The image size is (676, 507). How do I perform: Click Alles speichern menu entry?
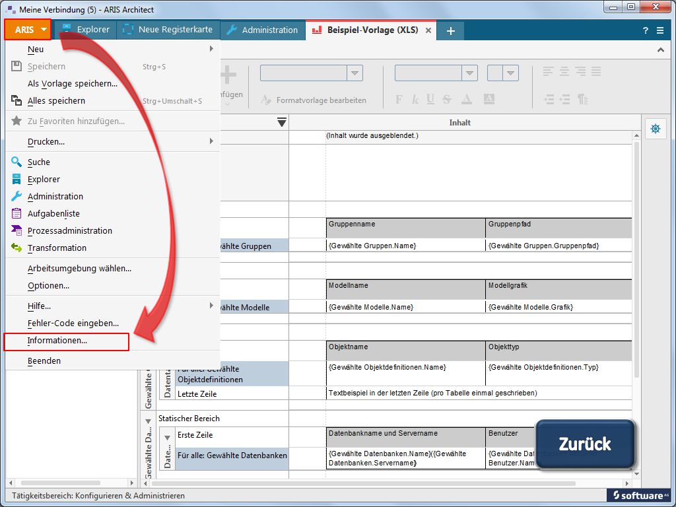pyautogui.click(x=112, y=100)
